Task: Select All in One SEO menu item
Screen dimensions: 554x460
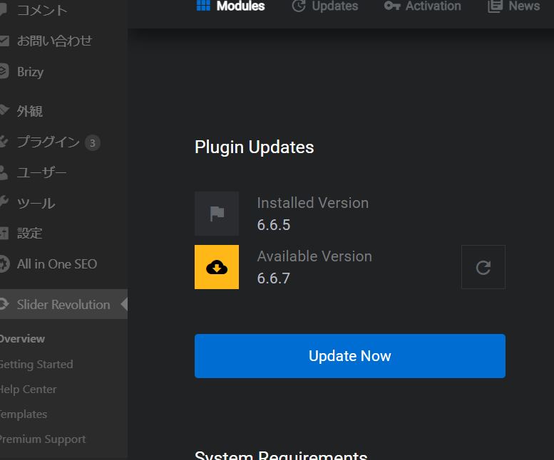Action: point(56,264)
